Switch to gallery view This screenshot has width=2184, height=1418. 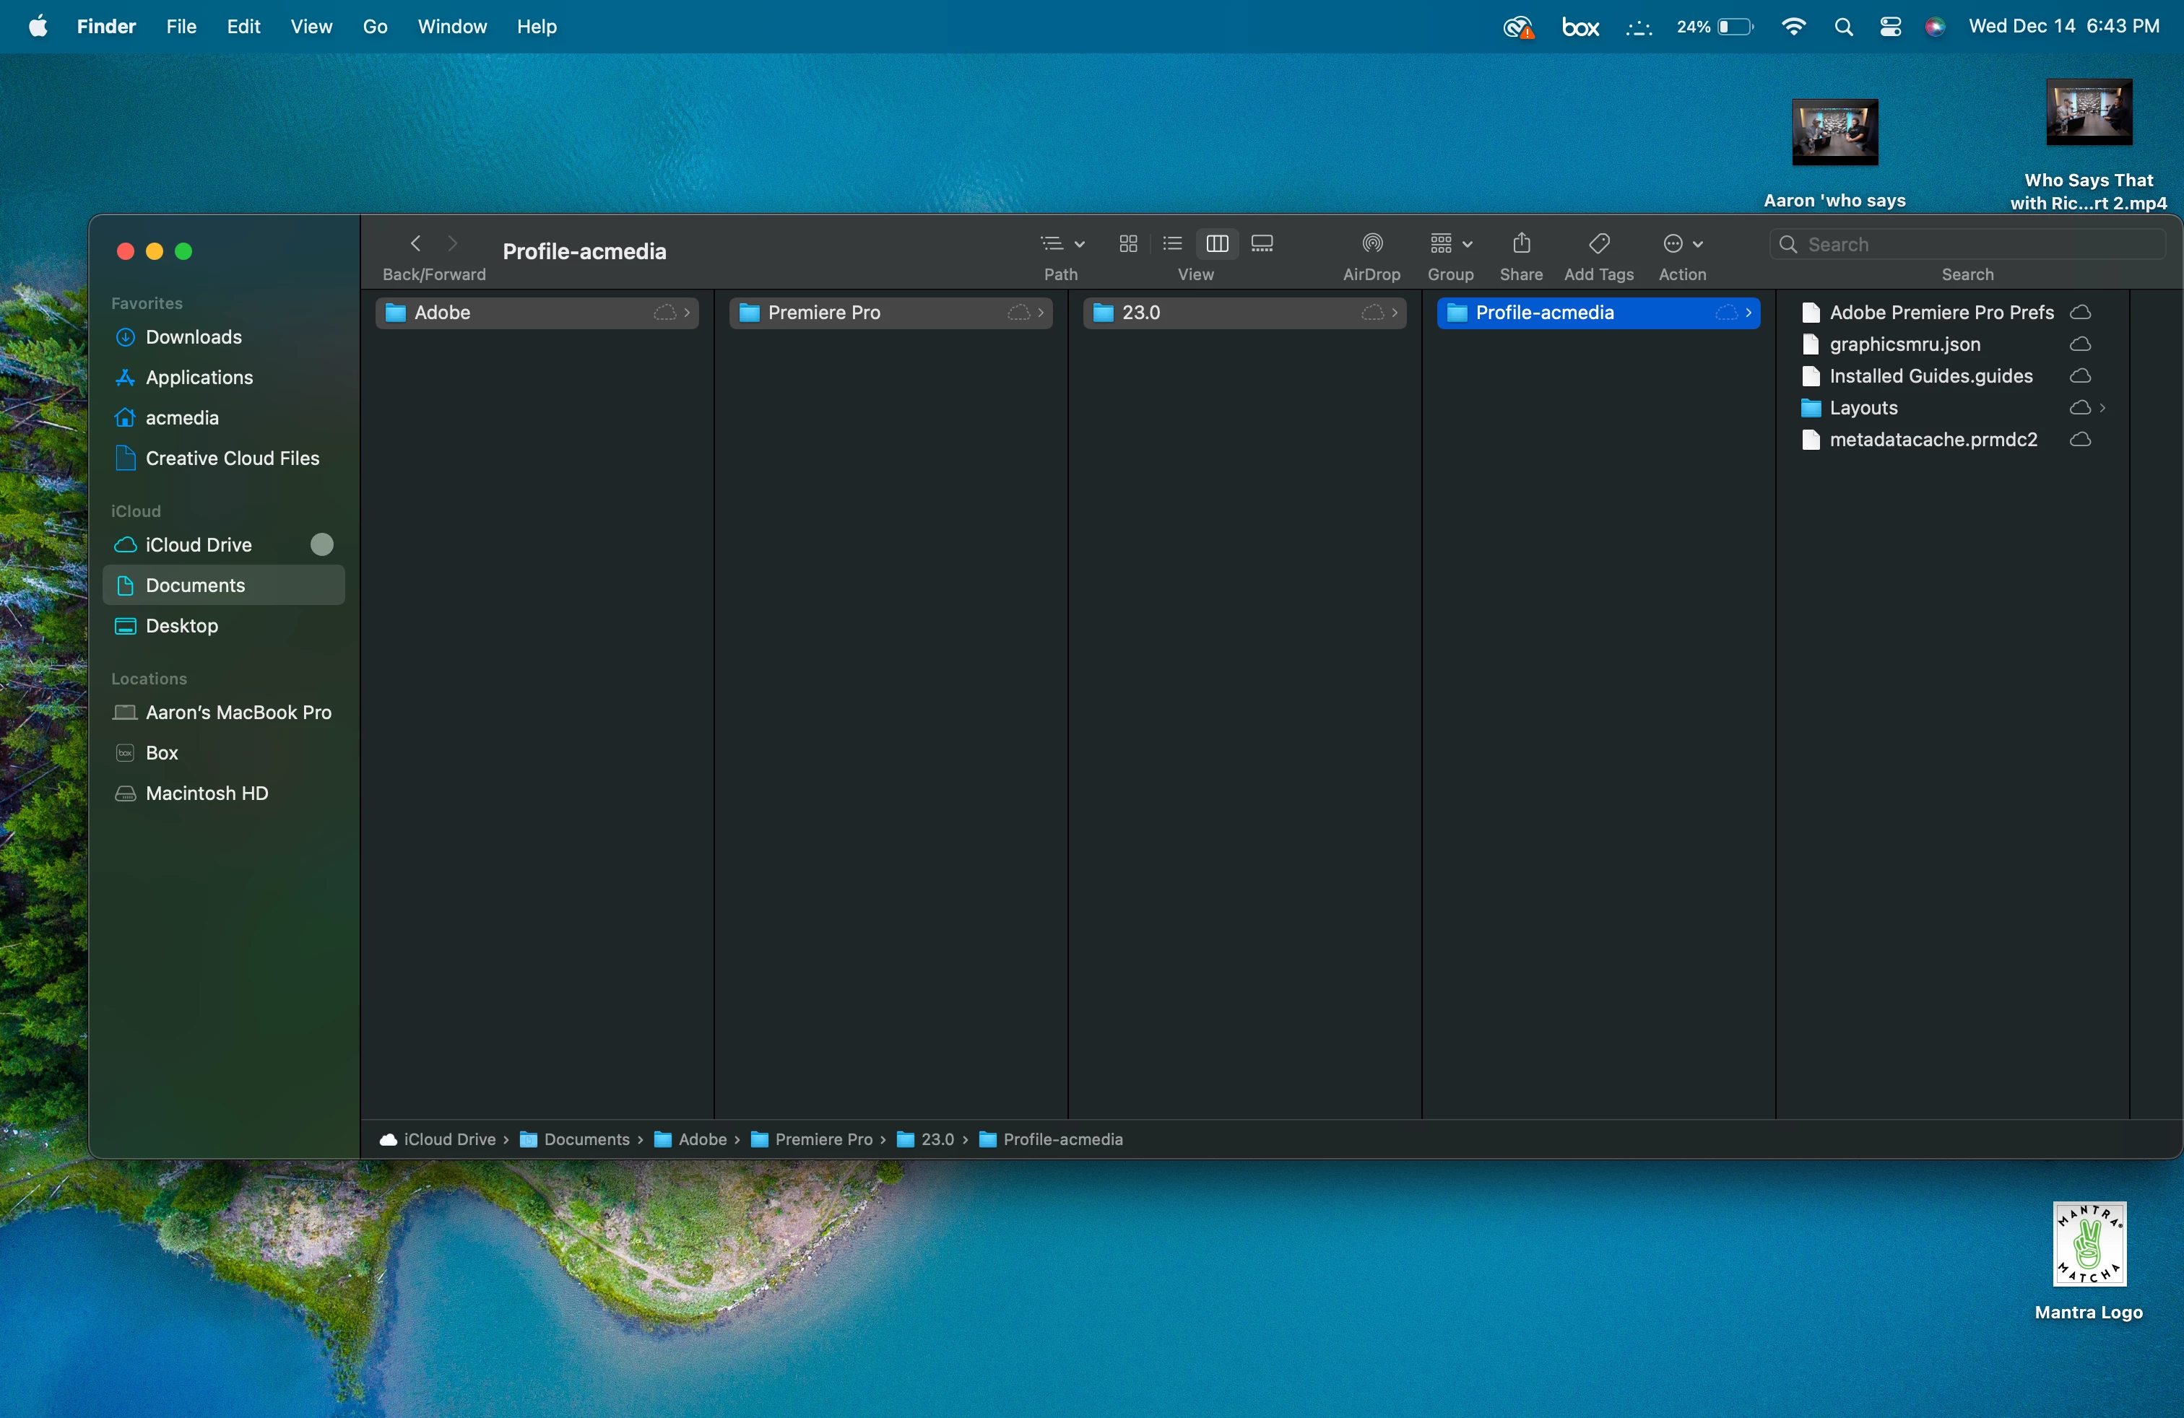[1262, 244]
